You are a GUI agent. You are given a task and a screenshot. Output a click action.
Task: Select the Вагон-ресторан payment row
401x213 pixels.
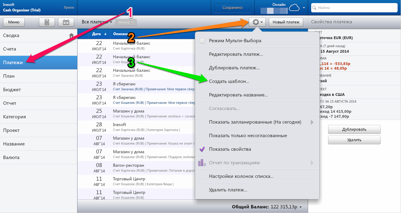click(136, 168)
